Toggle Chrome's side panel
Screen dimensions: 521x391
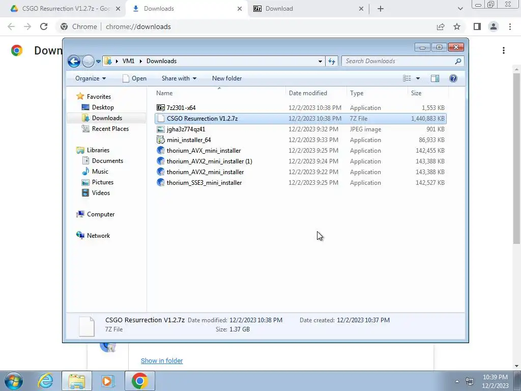477,26
